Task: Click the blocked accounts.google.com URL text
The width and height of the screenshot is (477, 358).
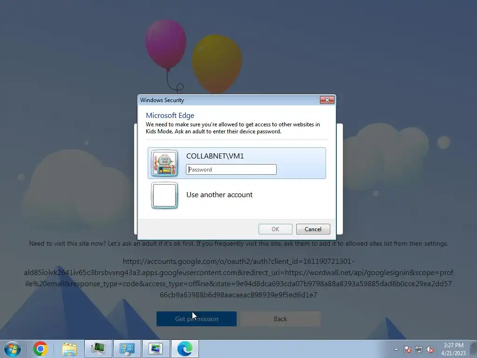Action: click(238, 278)
